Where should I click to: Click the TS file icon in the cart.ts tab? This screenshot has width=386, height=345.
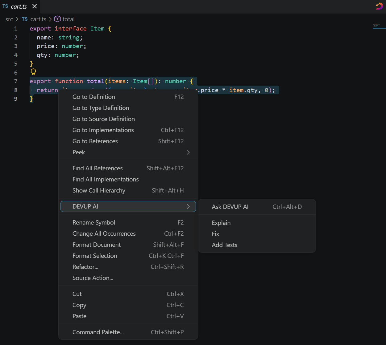pos(5,6)
